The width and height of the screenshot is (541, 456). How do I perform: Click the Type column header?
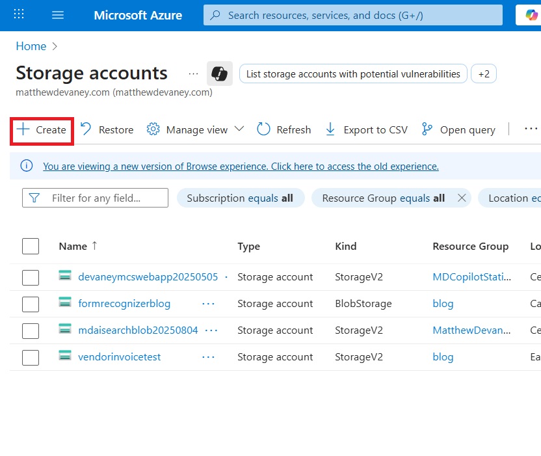tap(249, 246)
